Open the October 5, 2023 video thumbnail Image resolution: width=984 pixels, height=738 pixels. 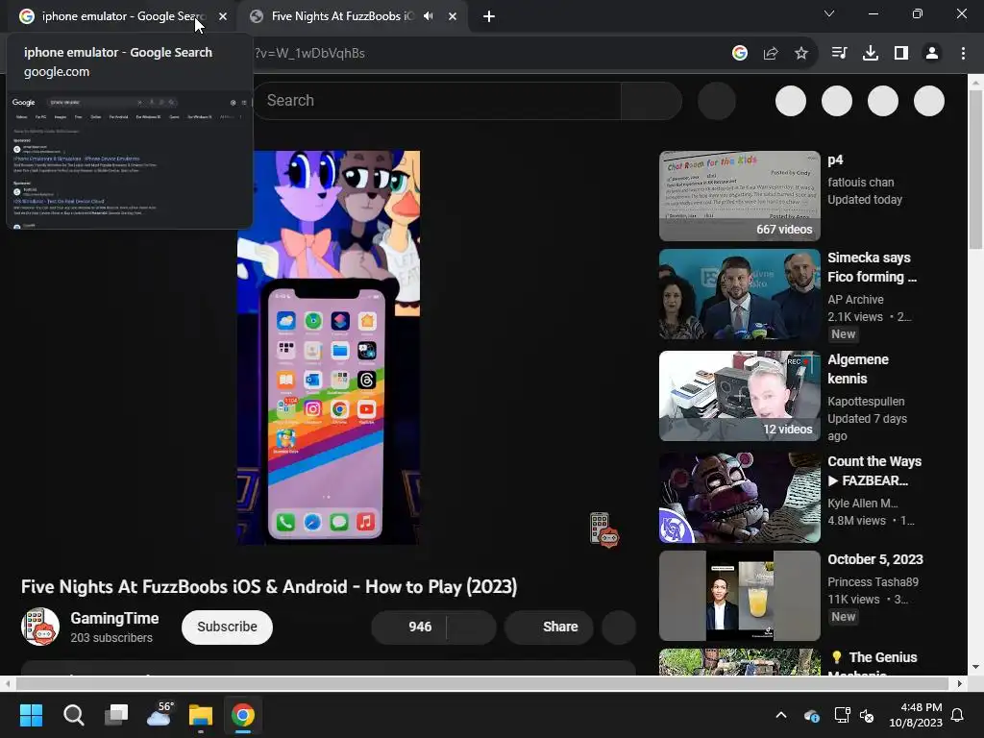(739, 596)
